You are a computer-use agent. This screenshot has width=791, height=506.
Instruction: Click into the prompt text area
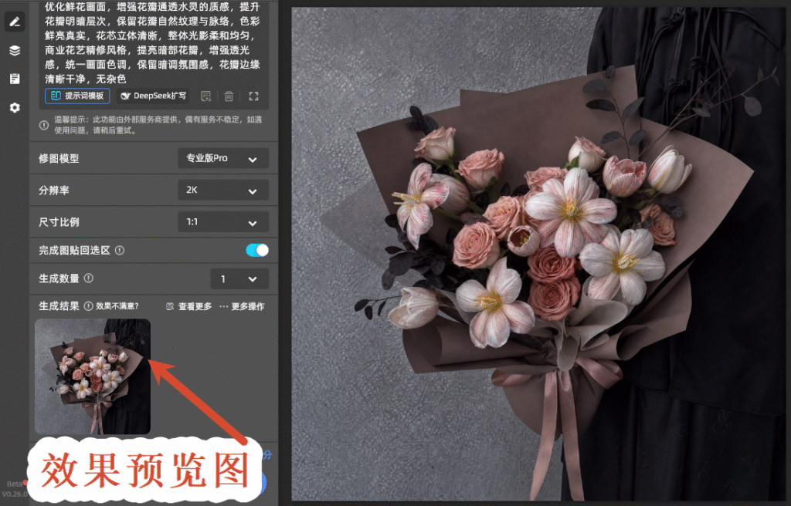click(x=152, y=43)
